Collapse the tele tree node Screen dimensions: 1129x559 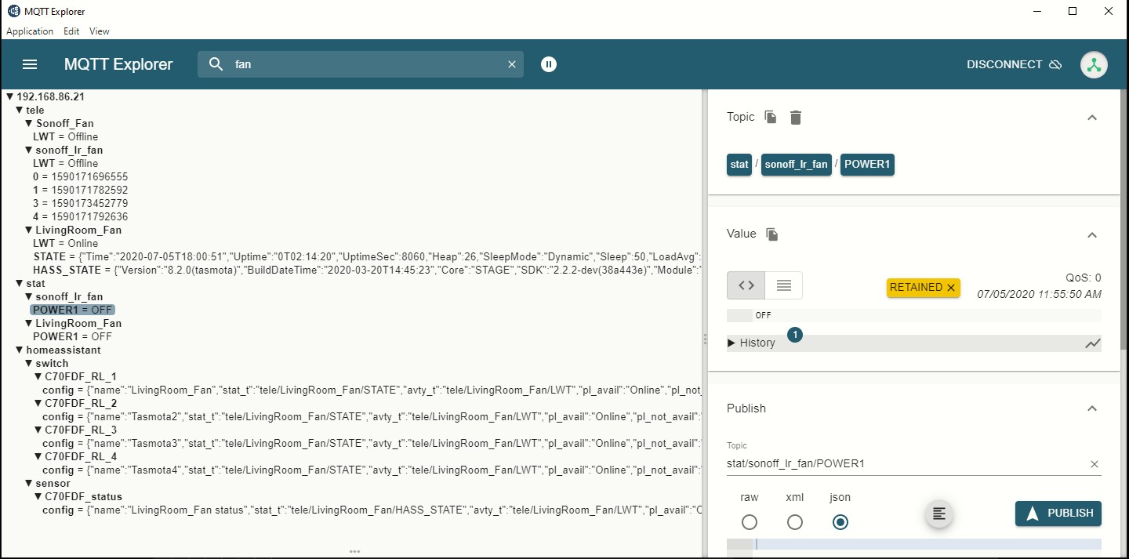(20, 110)
